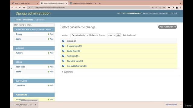Go to Publishers breadcrumb link
The image size is (193, 108).
tap(28, 20)
